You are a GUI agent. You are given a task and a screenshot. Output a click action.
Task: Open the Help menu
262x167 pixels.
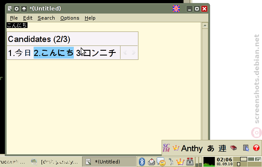tap(90, 18)
